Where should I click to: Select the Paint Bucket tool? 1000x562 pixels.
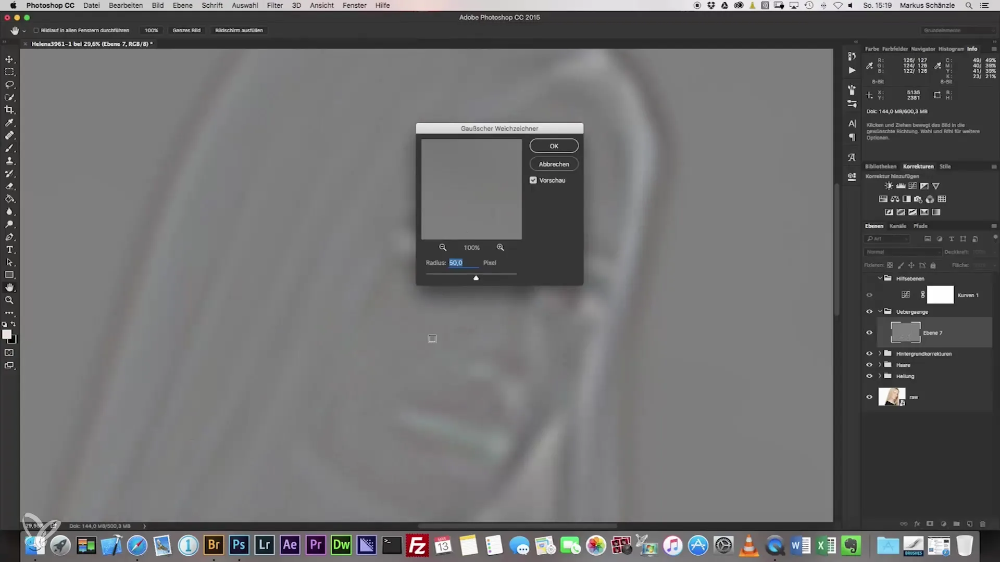click(9, 199)
